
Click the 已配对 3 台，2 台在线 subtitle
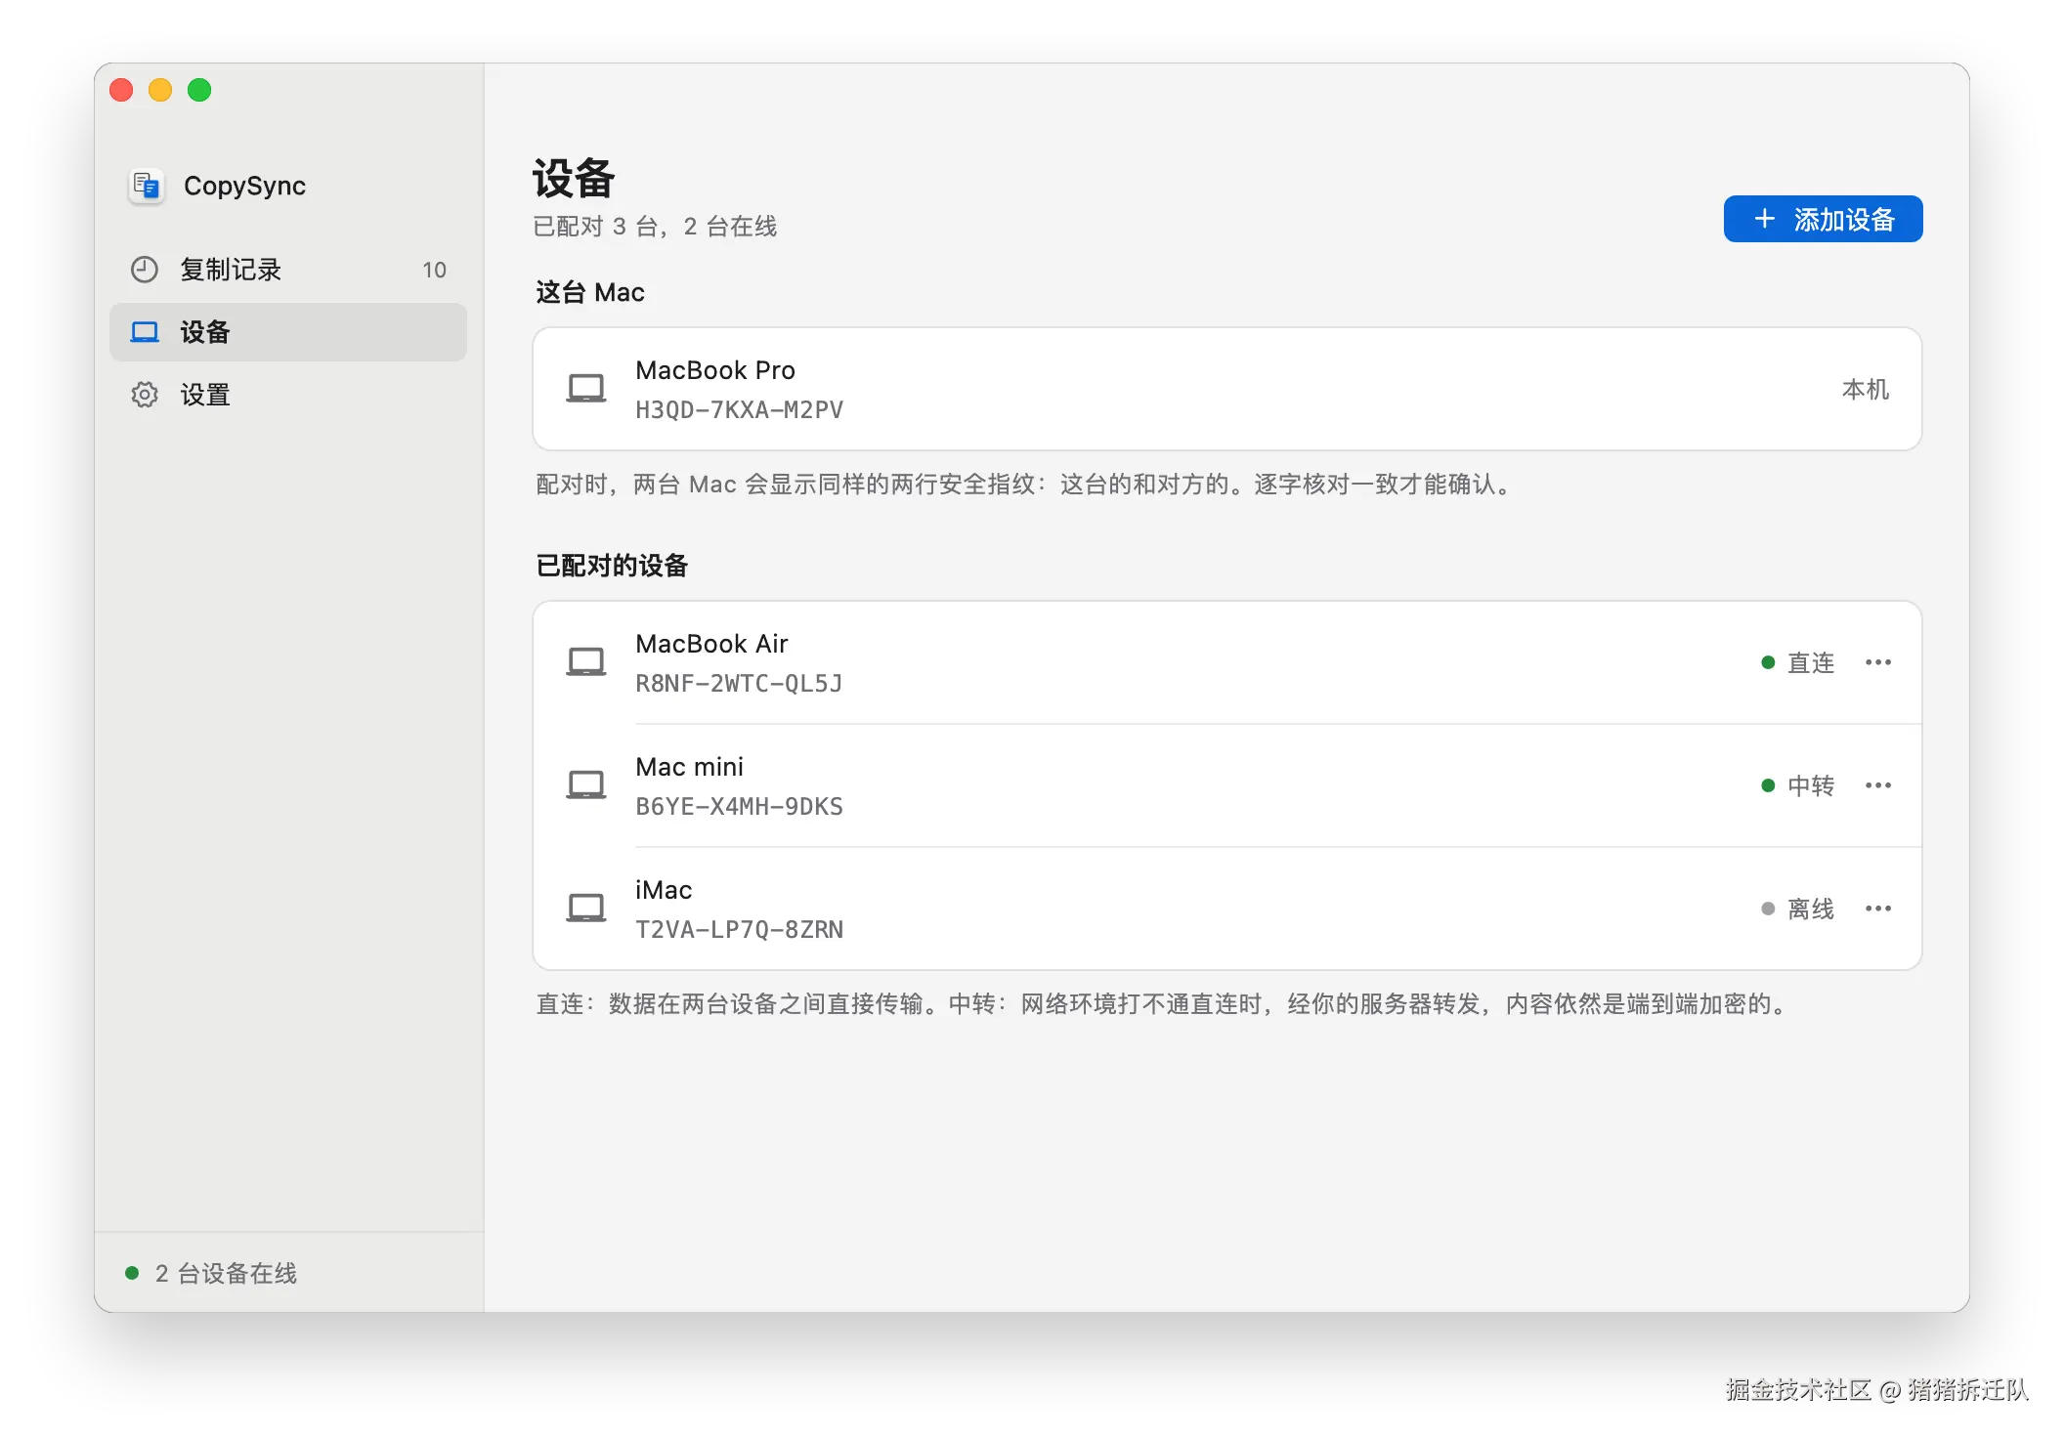coord(655,227)
